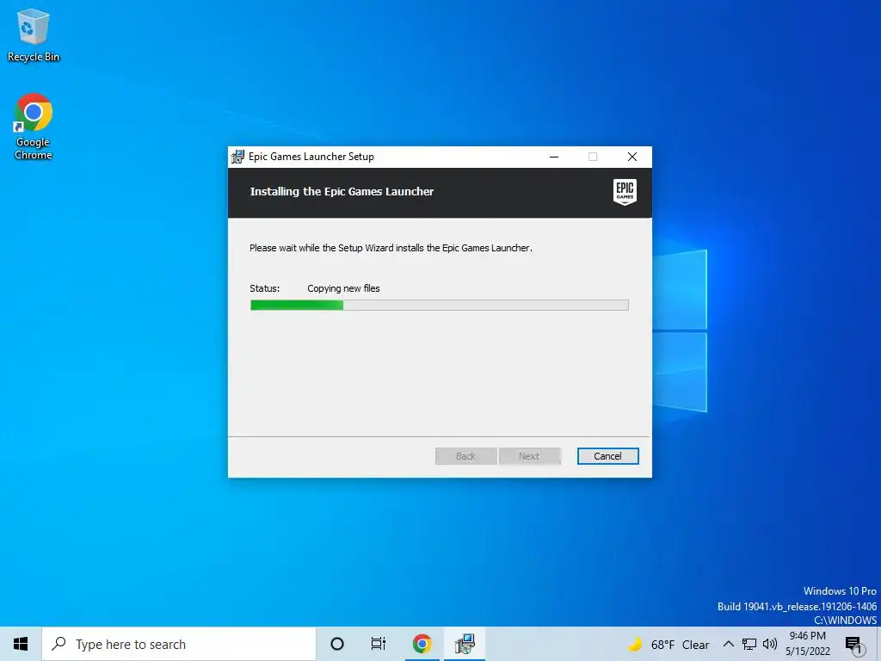Click the 'Epic Games Launcher Setup' window title
Screen dimensions: 881x661
point(311,157)
